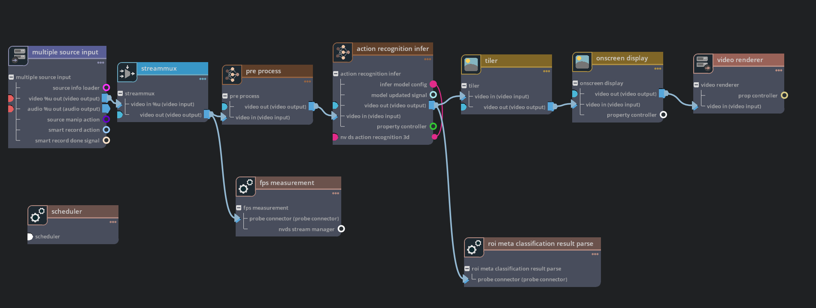Click the multiple source input node icon
The height and width of the screenshot is (308, 816).
point(18,56)
